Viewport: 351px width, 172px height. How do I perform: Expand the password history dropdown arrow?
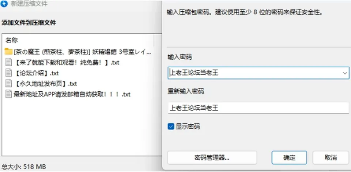(344, 73)
